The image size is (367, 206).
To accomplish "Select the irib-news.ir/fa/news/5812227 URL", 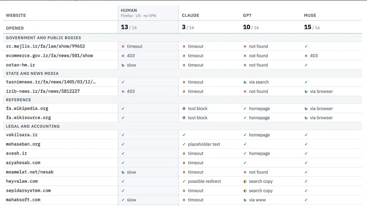I will coord(43,91).
